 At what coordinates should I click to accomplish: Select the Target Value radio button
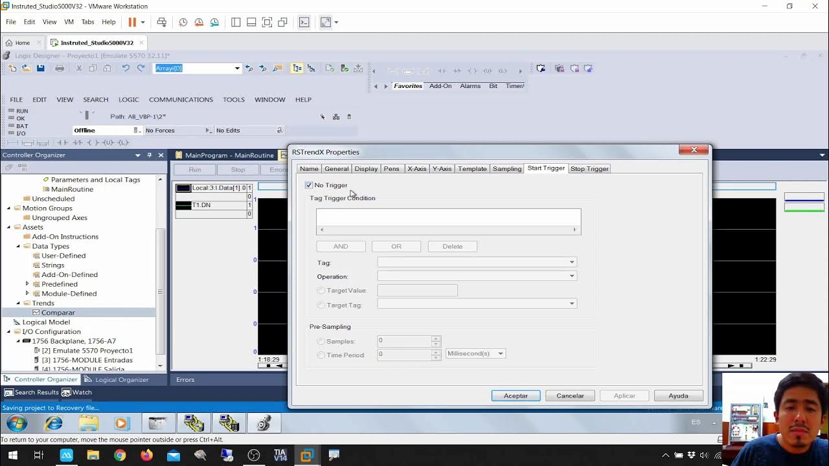321,291
